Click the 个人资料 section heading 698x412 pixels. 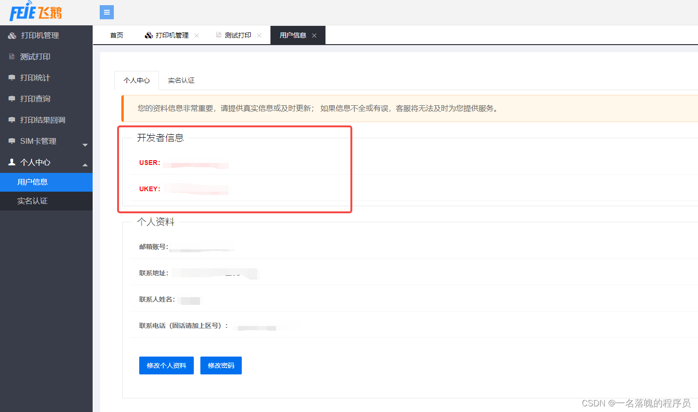coord(156,222)
